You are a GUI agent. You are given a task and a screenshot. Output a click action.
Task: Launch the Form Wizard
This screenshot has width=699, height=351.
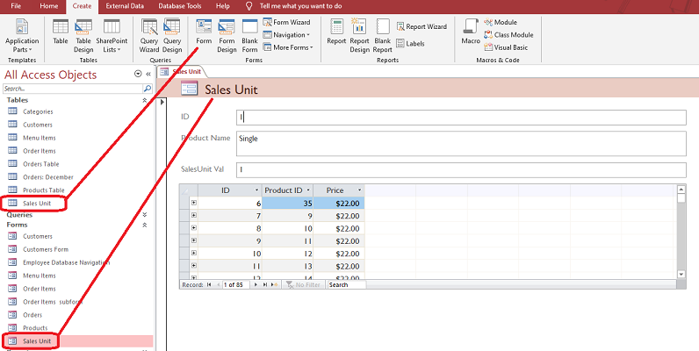(291, 22)
